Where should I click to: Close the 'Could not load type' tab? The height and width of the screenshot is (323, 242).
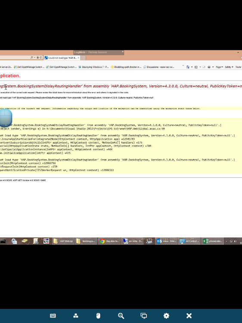click(x=78, y=58)
